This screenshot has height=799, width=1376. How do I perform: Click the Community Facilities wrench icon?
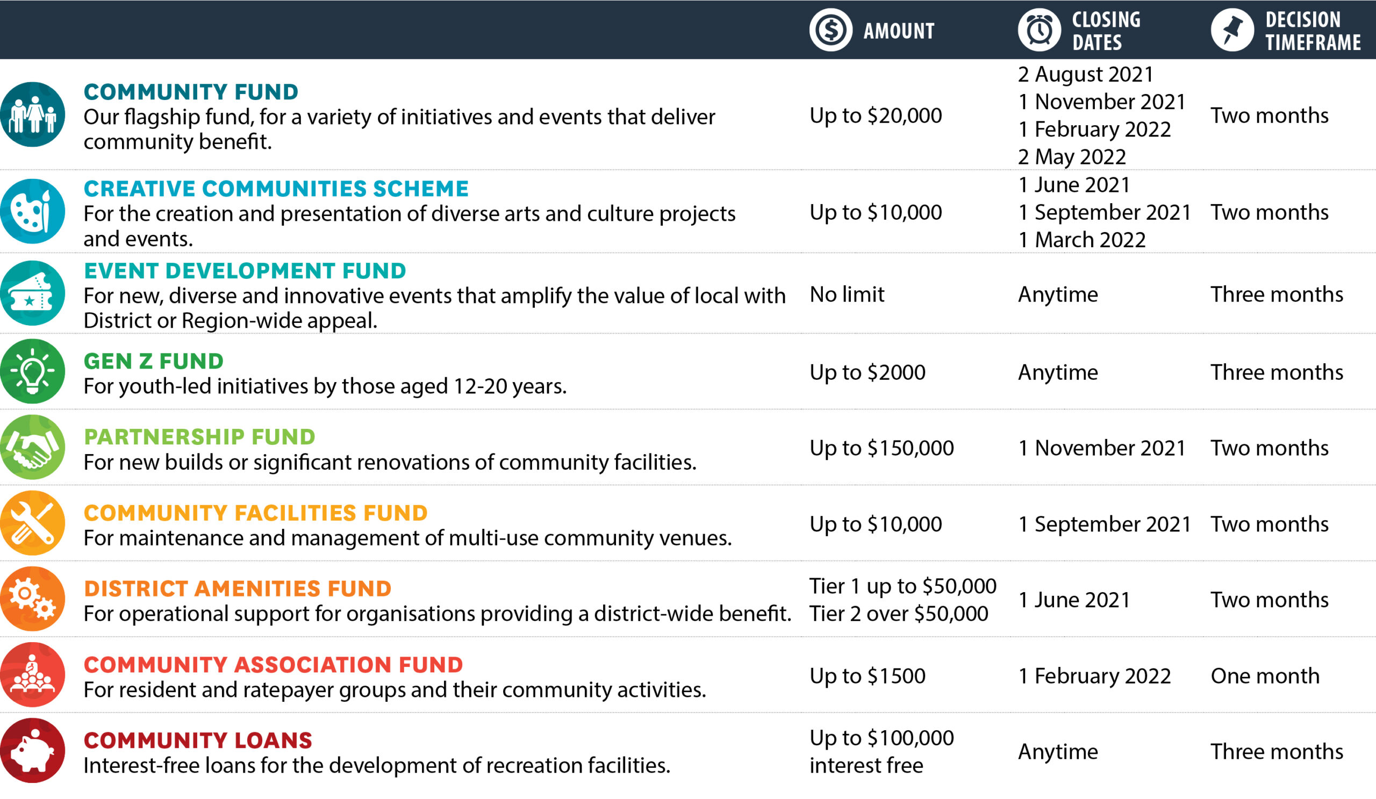pyautogui.click(x=33, y=523)
